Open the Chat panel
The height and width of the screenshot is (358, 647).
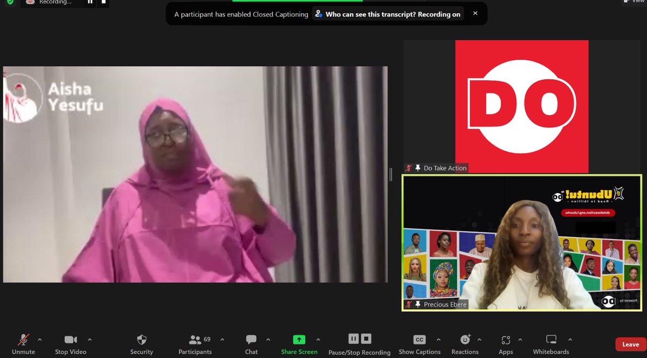point(251,344)
